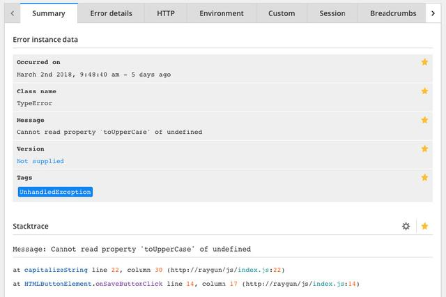The width and height of the screenshot is (446, 297).
Task: Go to the Custom tab
Action: (x=282, y=13)
